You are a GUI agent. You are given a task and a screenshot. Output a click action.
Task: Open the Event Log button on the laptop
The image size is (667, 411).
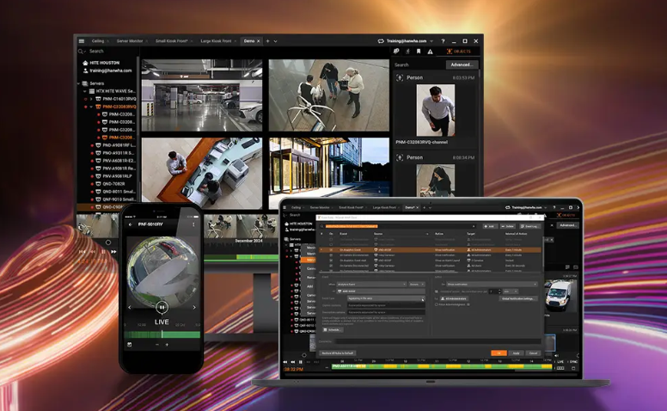pyautogui.click(x=529, y=226)
